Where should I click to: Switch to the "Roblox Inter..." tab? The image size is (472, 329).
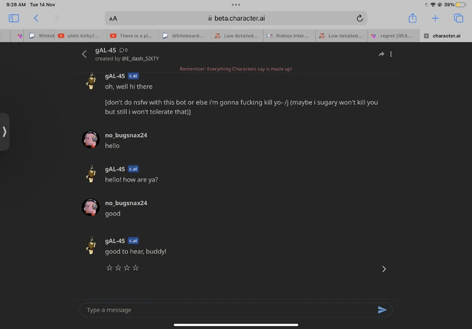pyautogui.click(x=289, y=36)
